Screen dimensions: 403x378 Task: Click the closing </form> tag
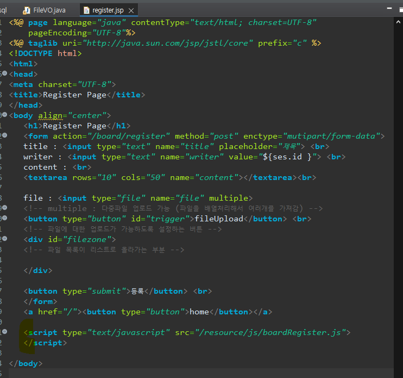(x=40, y=301)
